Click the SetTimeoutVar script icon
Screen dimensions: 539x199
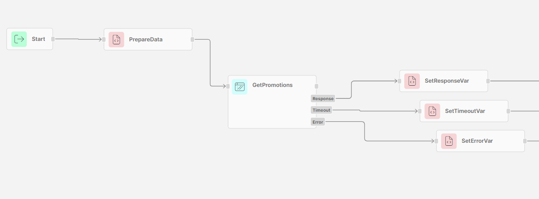tap(432, 111)
